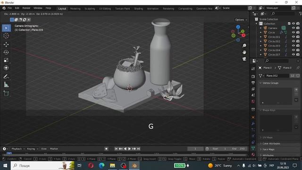Screen dimensions: 302x170
Task: Click the Plane.002 mesh name field
Action: [277, 76]
